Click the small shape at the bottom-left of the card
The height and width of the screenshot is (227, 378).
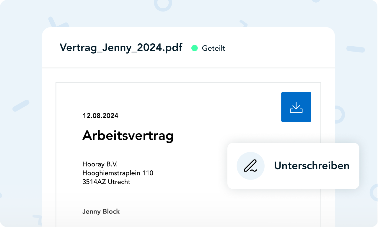click(x=37, y=218)
